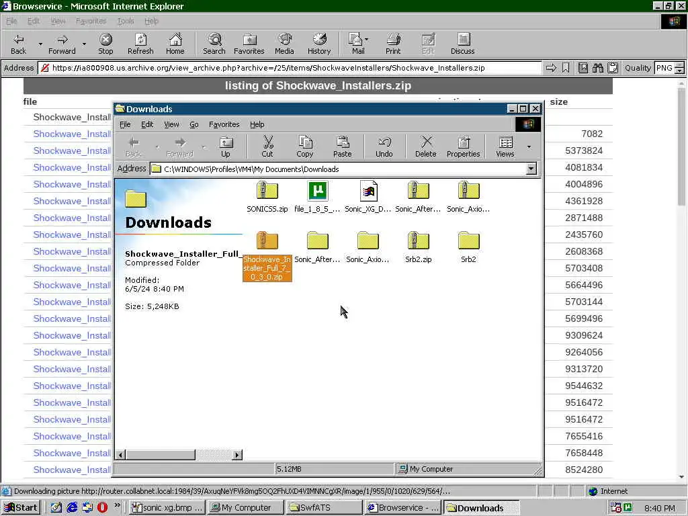This screenshot has height=516, width=688.
Task: Click the Mail toolbar icon
Action: click(x=357, y=44)
